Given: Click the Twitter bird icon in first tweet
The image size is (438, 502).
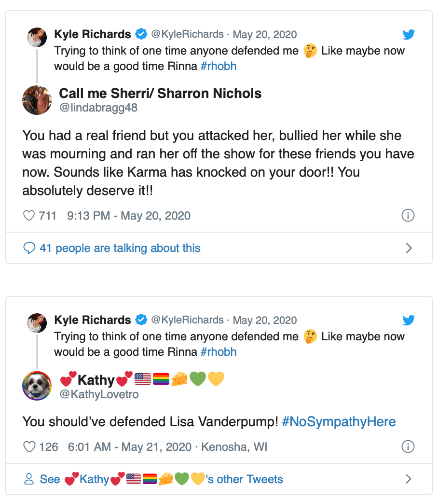Looking at the screenshot, I should (409, 34).
